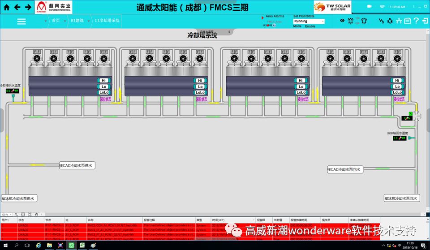Open the second alarm bell icon
Screen dimensions: 430x250
[x=364, y=21]
